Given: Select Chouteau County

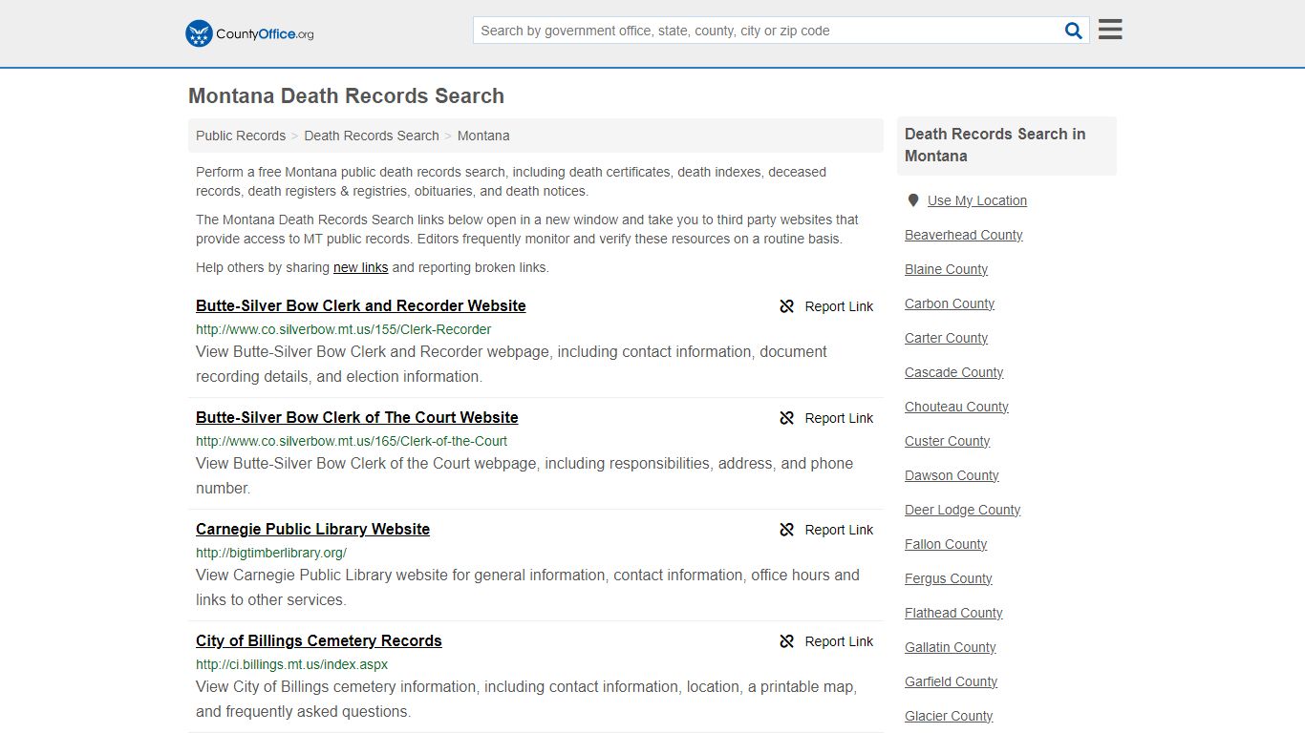Looking at the screenshot, I should point(956,407).
